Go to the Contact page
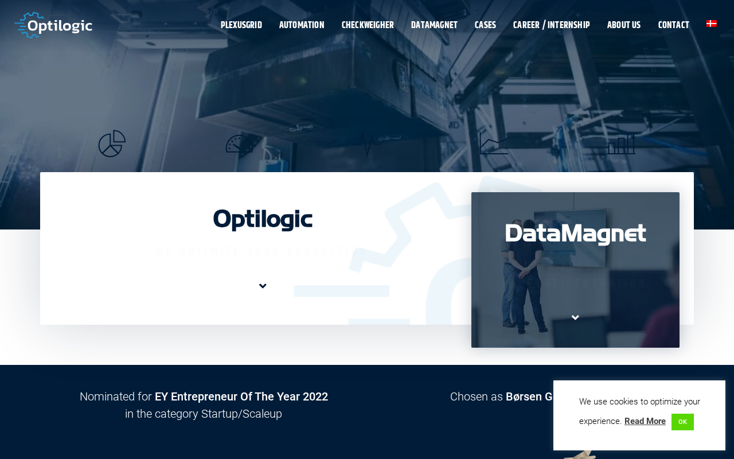This screenshot has width=734, height=459. (x=674, y=25)
